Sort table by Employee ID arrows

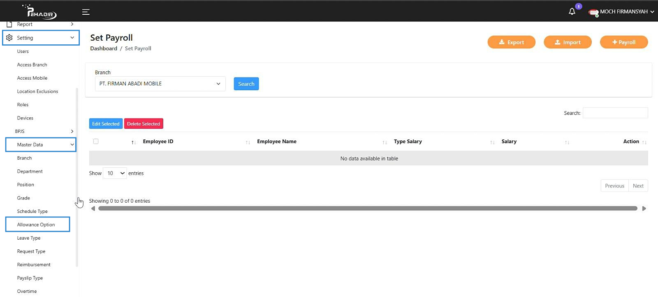[248, 142]
